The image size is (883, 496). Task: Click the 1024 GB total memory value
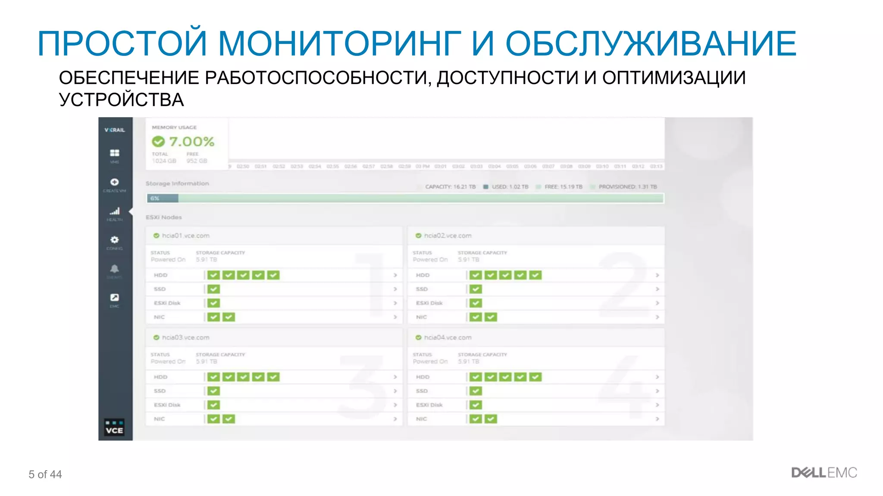pos(164,161)
